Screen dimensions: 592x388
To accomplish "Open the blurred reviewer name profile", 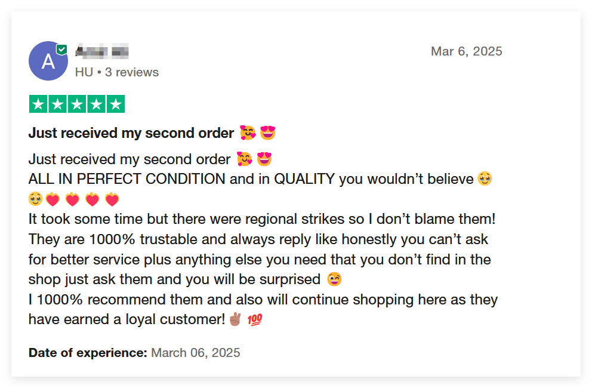I will click(x=102, y=51).
